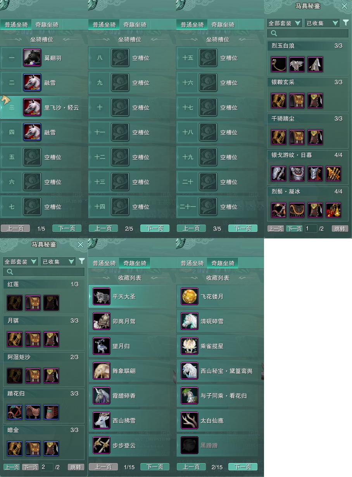Select the 翼翻羽 black horse icon

click(32, 58)
